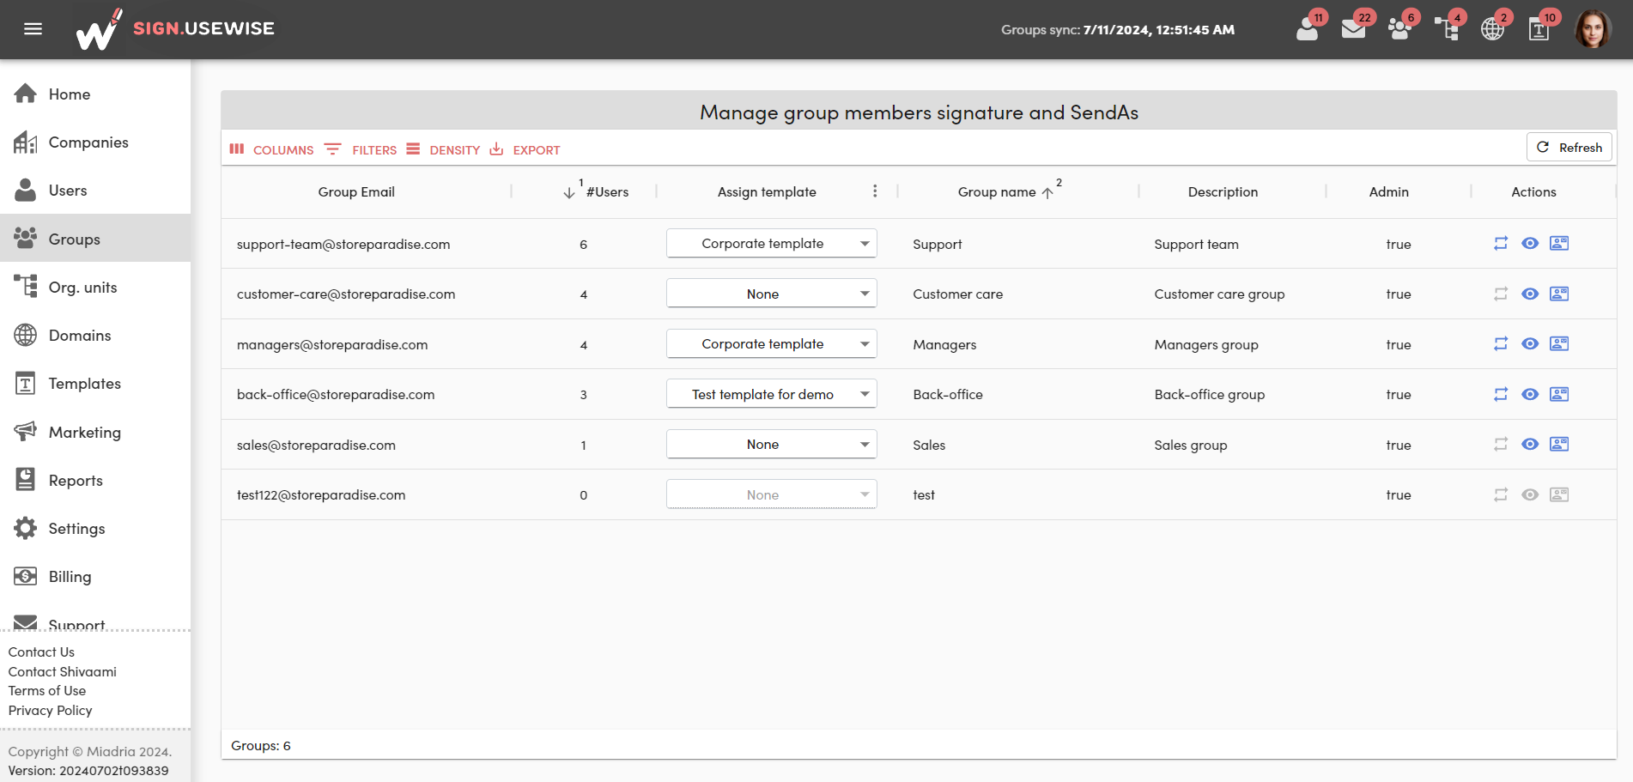
Task: Open the Templates sidebar section
Action: point(83,383)
